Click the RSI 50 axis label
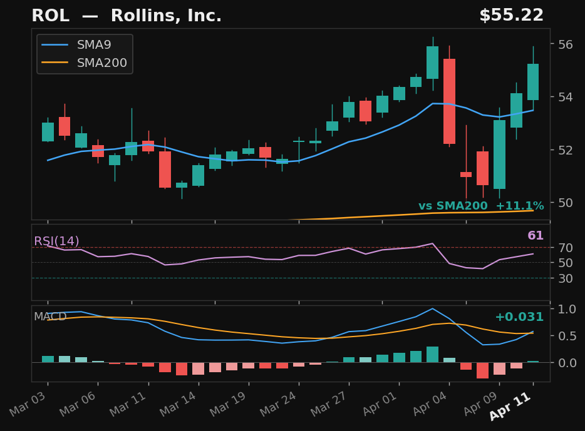Image resolution: width=585 pixels, height=431 pixels. point(565,263)
